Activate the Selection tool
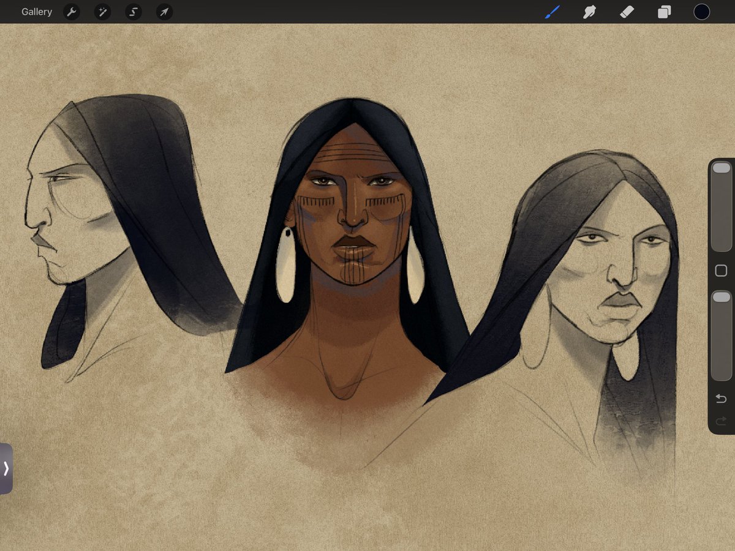The width and height of the screenshot is (735, 551). click(134, 12)
